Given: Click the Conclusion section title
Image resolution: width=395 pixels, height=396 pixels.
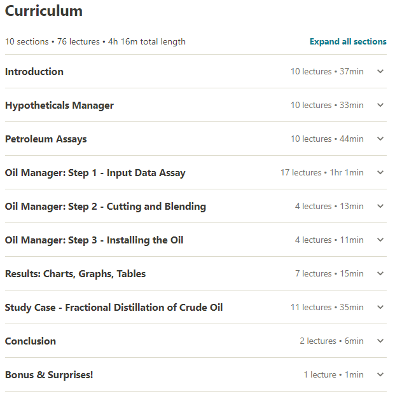Looking at the screenshot, I should click(x=31, y=341).
